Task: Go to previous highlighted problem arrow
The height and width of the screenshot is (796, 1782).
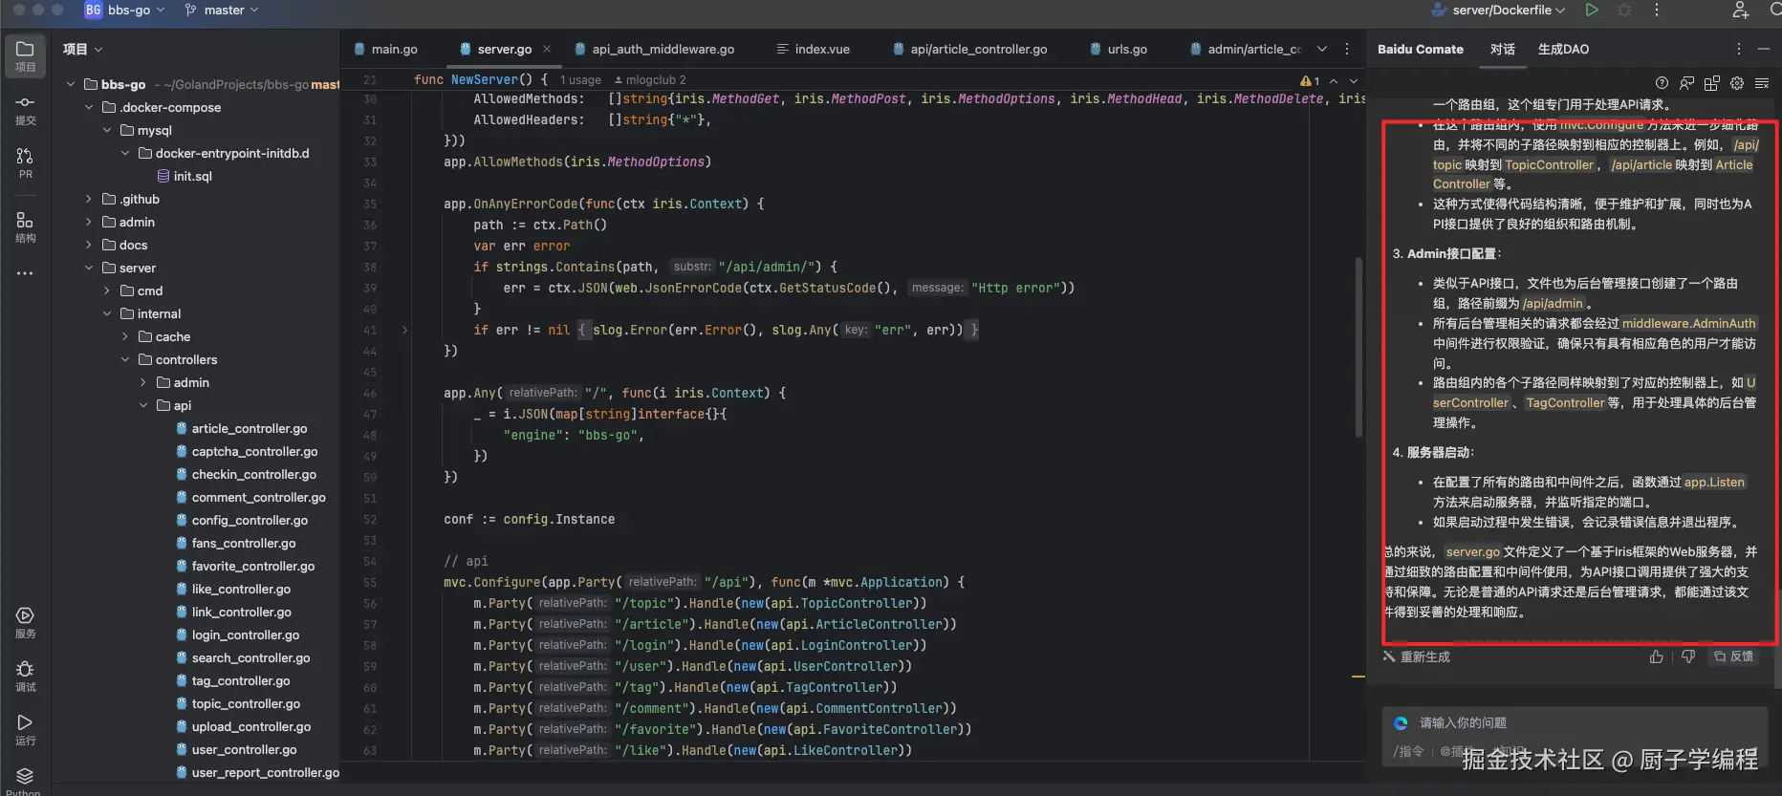Action: 1334,80
